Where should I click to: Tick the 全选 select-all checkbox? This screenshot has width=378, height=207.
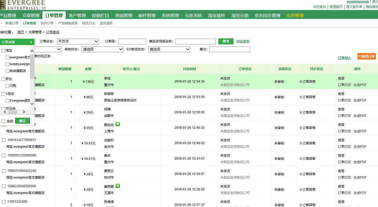(3, 121)
